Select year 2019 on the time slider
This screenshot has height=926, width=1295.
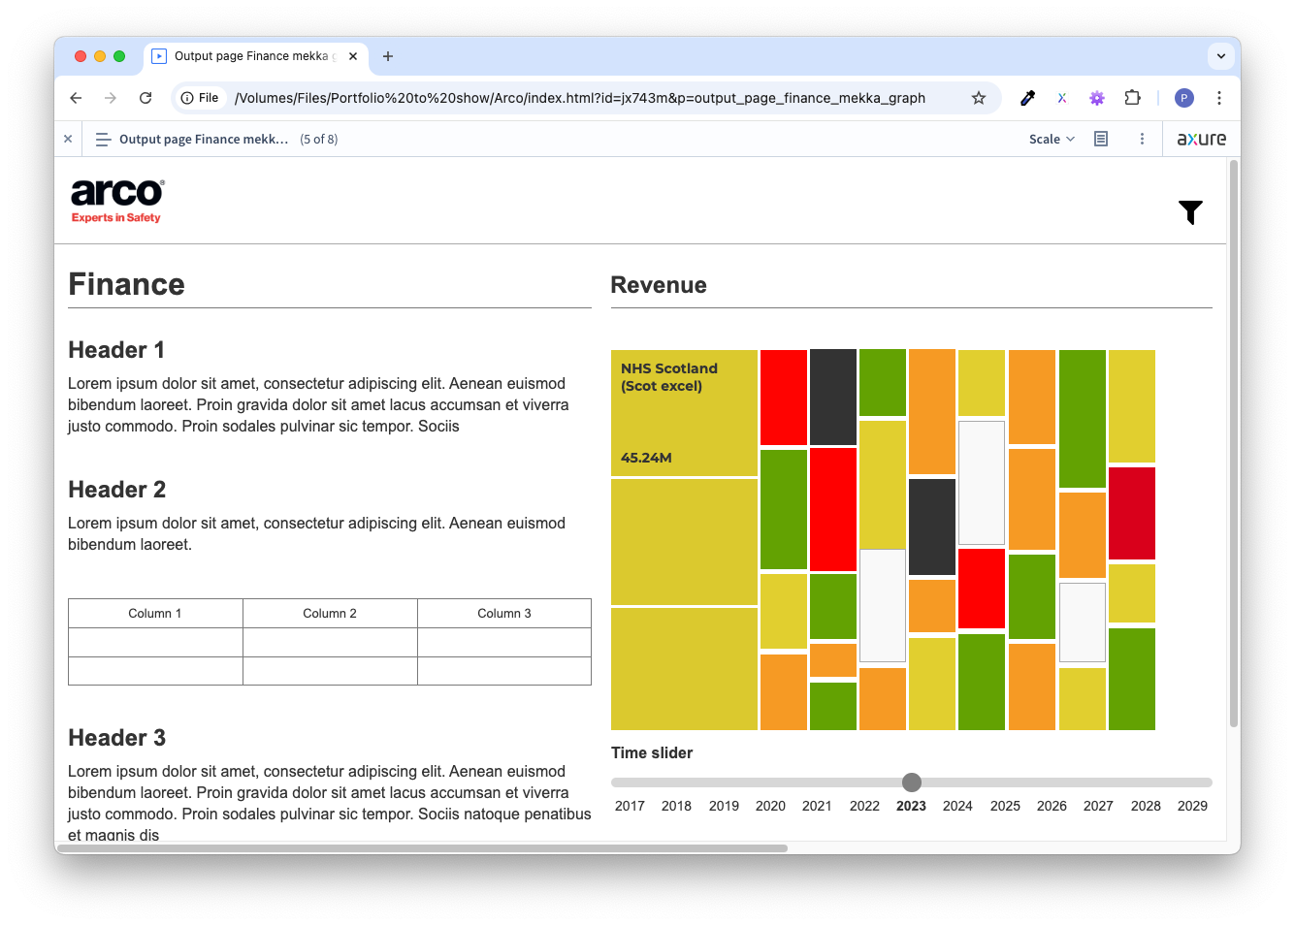coord(724,806)
